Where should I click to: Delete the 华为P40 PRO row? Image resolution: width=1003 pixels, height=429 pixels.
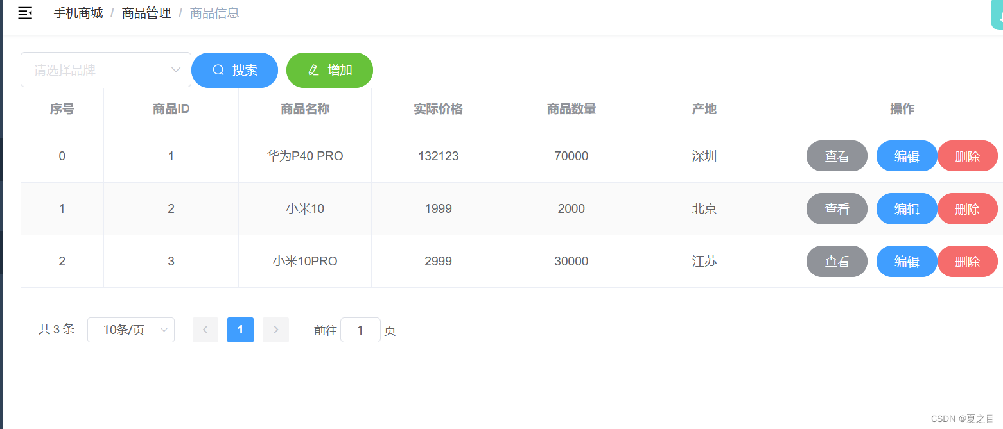(x=968, y=156)
